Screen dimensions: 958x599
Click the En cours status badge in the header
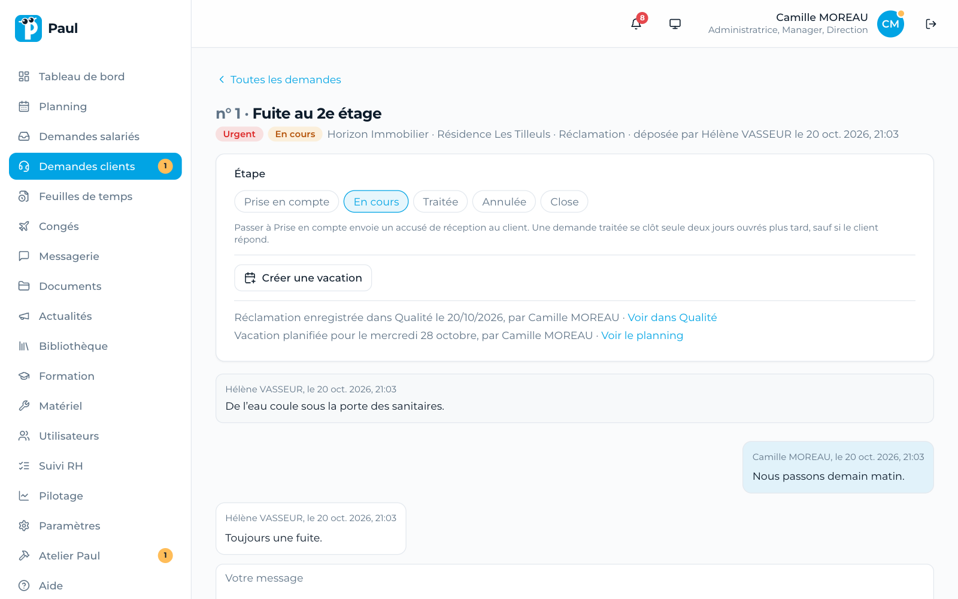pyautogui.click(x=295, y=134)
